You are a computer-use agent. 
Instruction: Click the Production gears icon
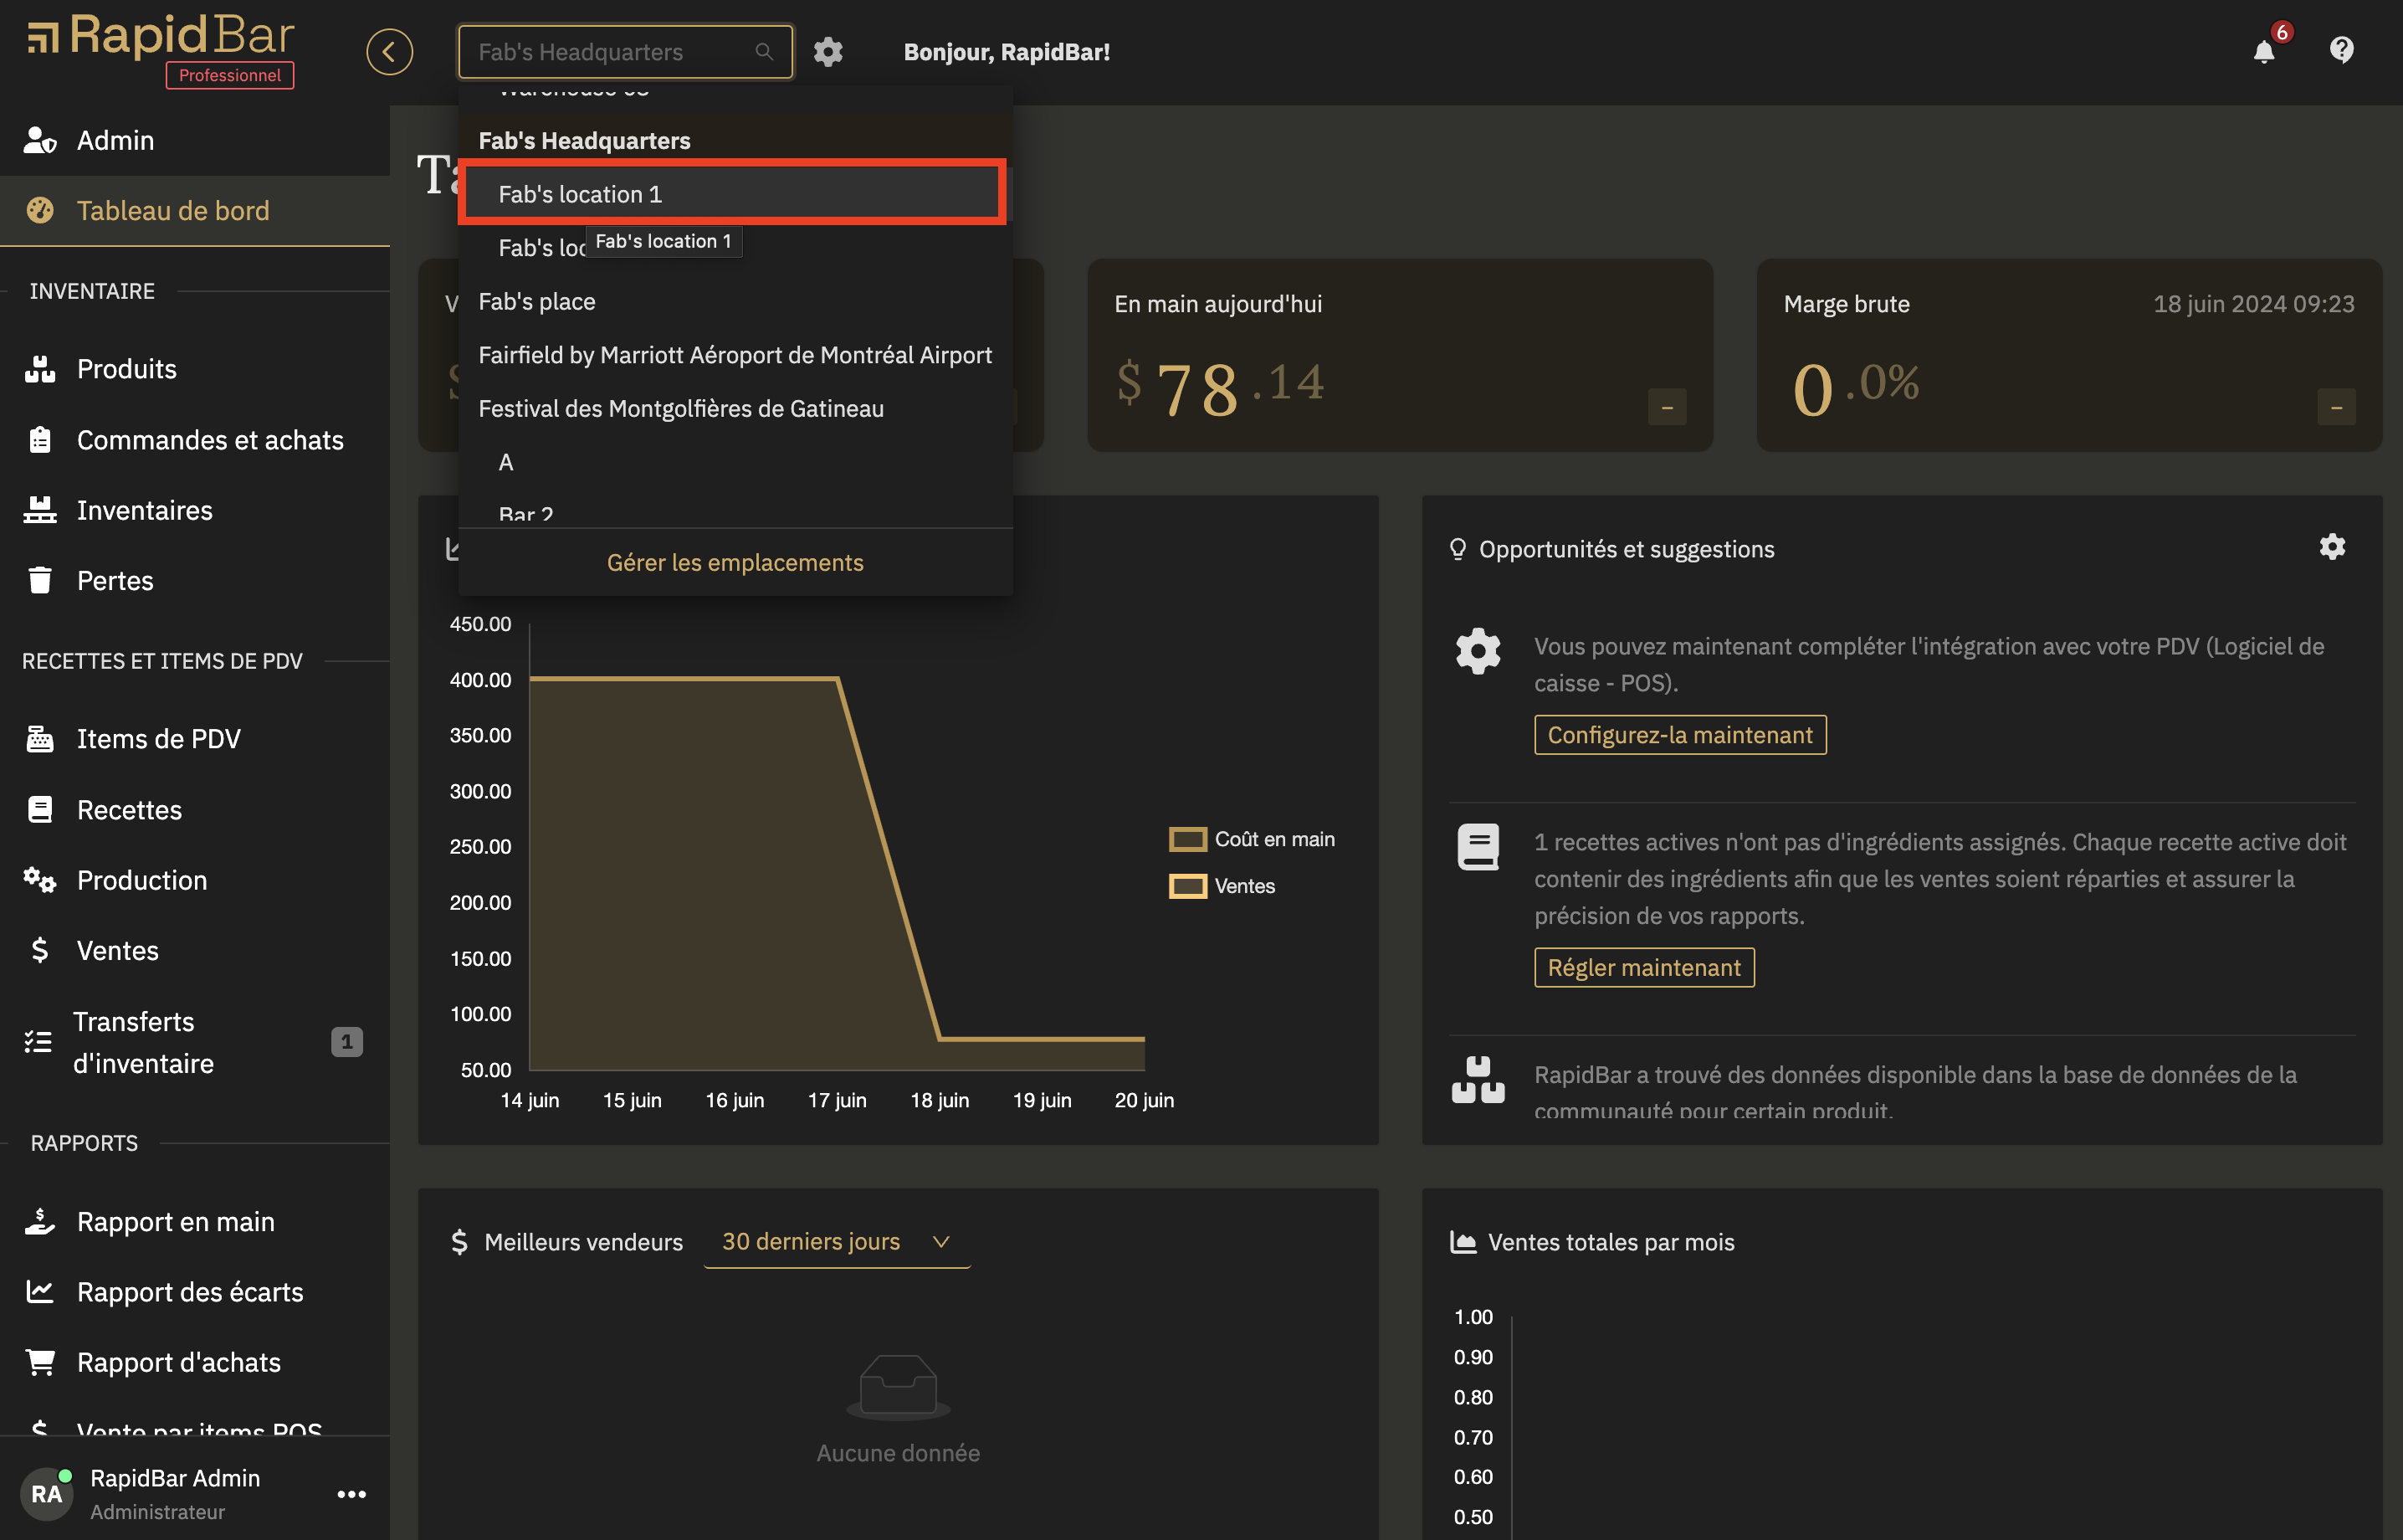click(40, 880)
